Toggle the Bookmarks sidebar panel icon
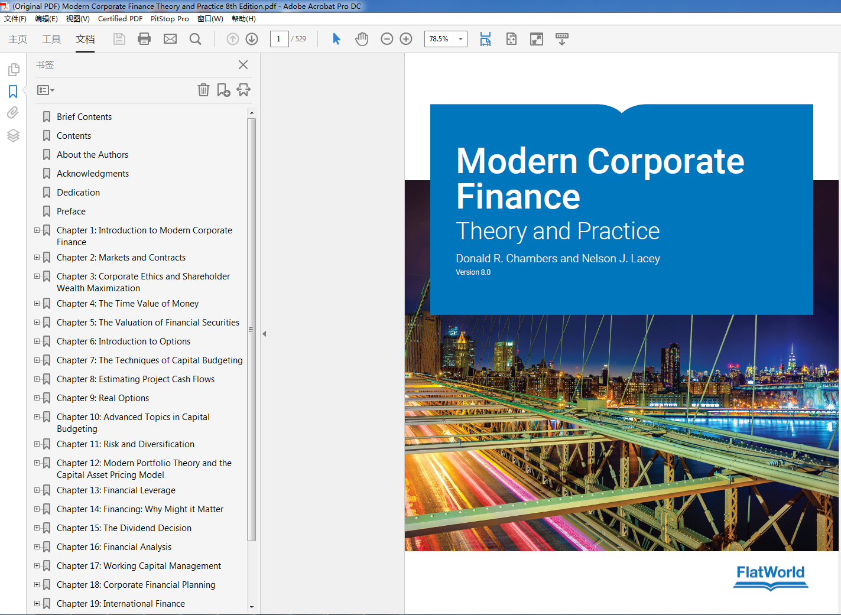Viewport: 841px width, 615px height. coord(13,92)
